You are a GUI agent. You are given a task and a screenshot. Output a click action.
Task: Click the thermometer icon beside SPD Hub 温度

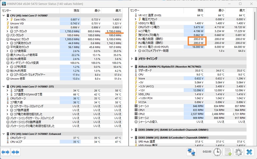136,141
